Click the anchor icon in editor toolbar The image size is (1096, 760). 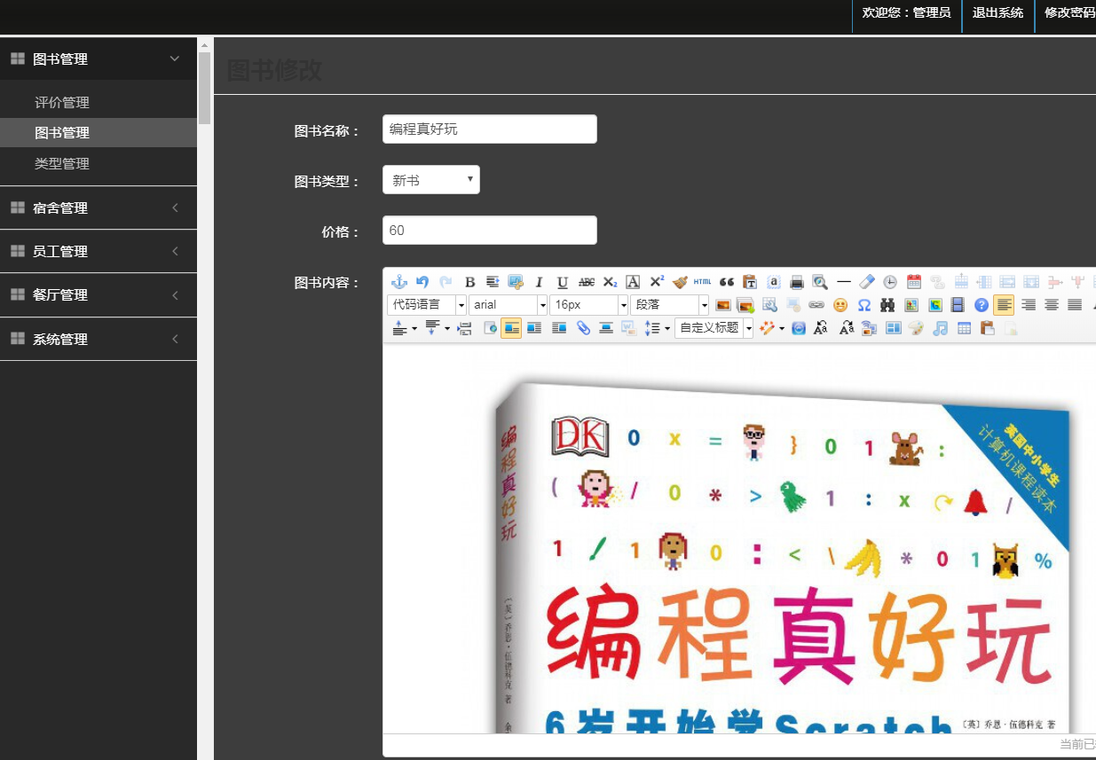[398, 282]
